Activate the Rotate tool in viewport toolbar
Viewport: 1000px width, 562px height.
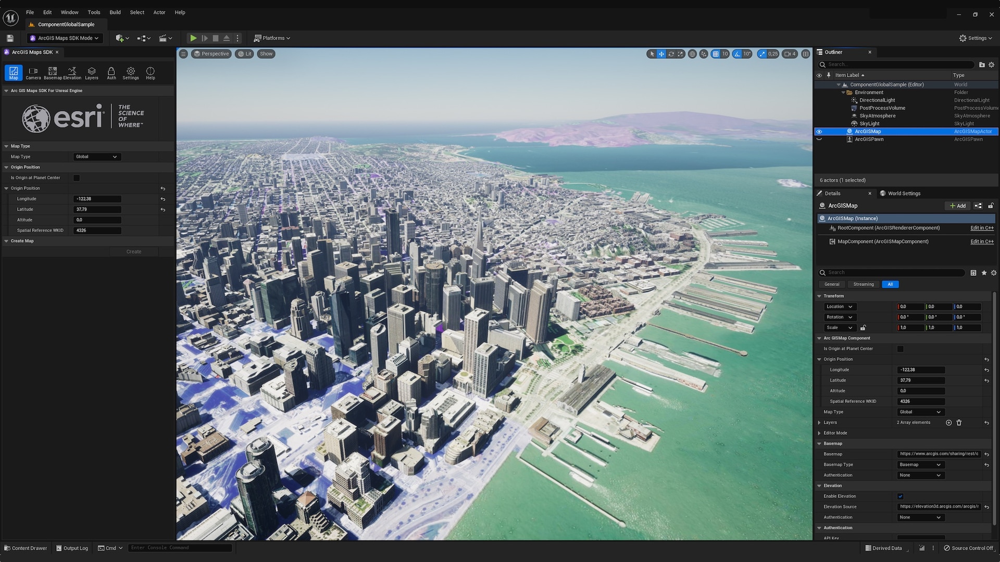point(670,54)
